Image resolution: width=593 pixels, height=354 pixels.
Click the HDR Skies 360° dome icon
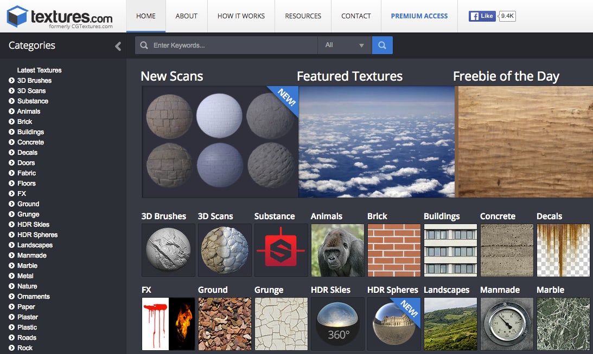337,324
